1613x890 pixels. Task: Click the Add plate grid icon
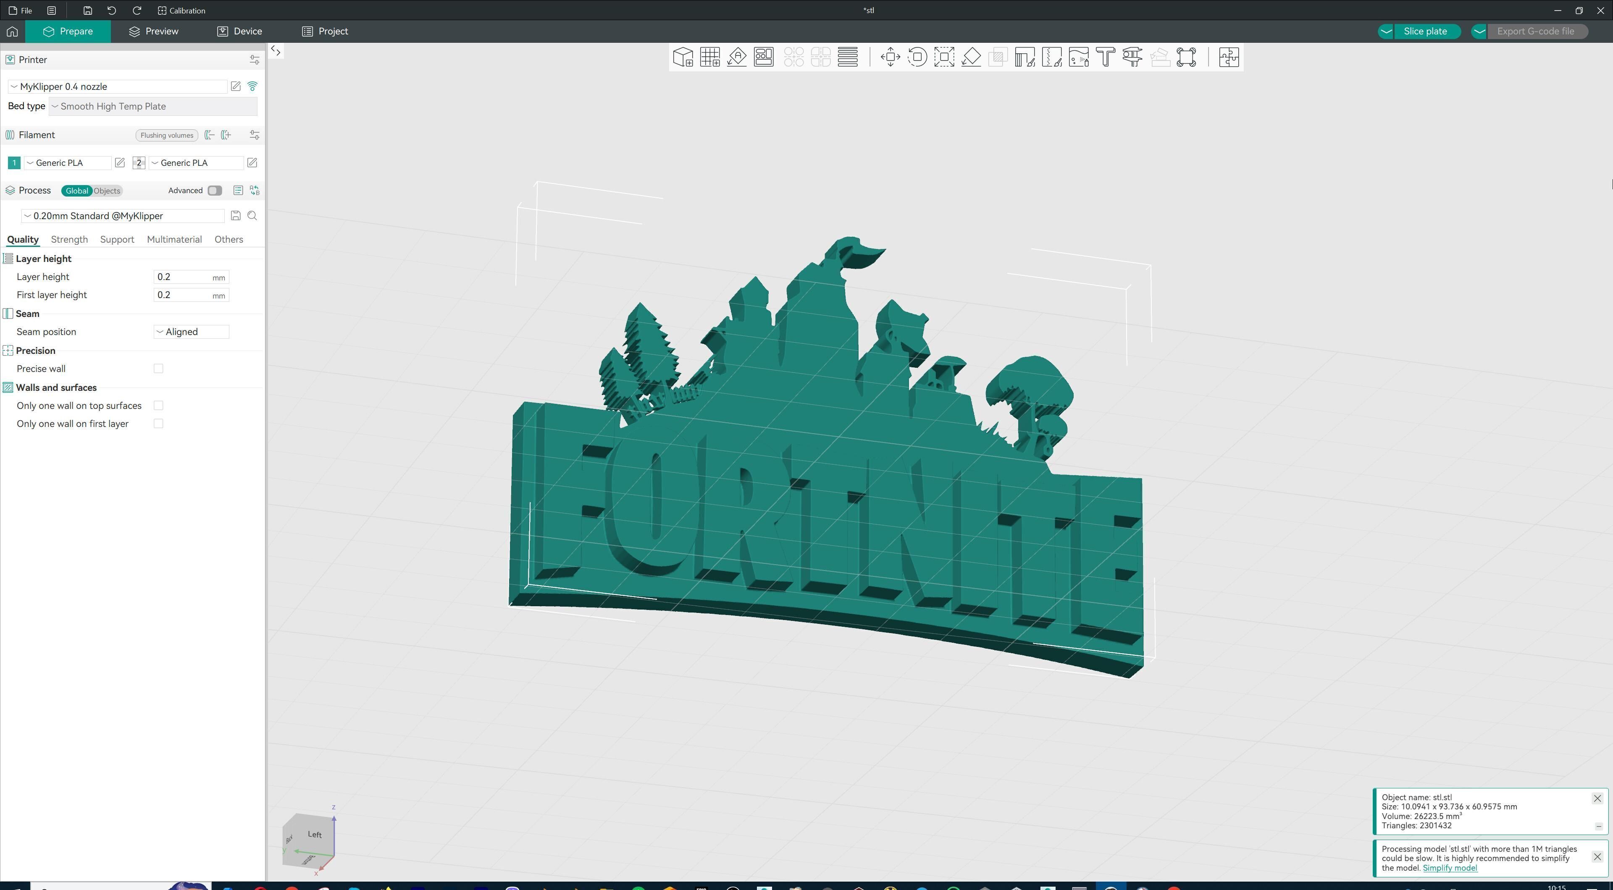(x=709, y=57)
